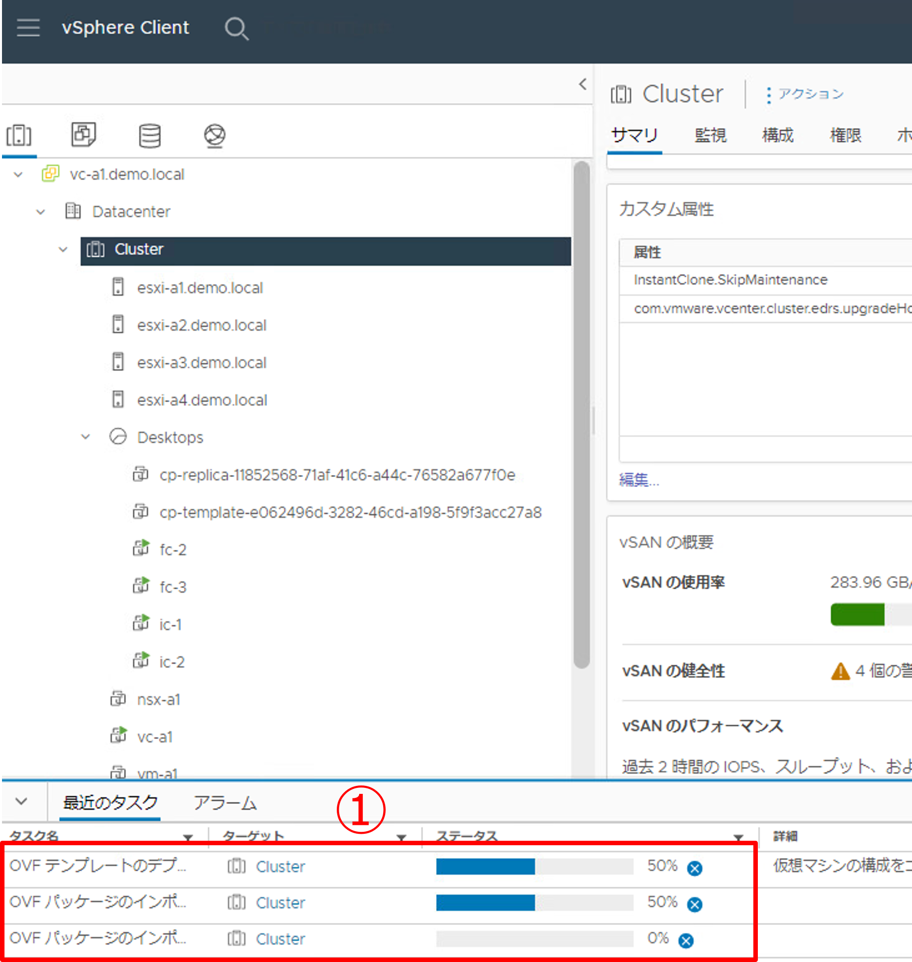
Task: Collapse the navigation sidebar panel
Action: (582, 84)
